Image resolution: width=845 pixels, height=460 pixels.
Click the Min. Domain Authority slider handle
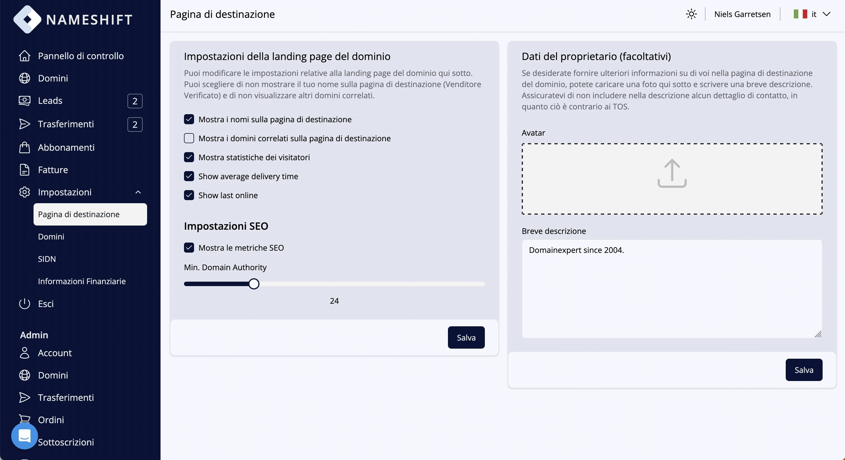254,284
